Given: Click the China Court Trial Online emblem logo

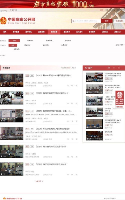Looking at the screenshot, I should (x=3, y=21).
